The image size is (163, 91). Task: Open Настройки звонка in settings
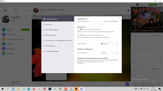[x=58, y=30]
